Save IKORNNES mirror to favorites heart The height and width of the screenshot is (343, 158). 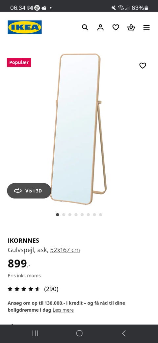[143, 65]
